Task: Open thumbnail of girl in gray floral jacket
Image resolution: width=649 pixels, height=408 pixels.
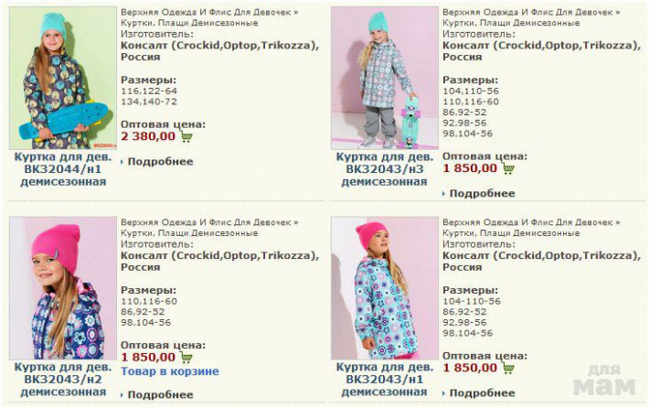Action: pyautogui.click(x=385, y=78)
